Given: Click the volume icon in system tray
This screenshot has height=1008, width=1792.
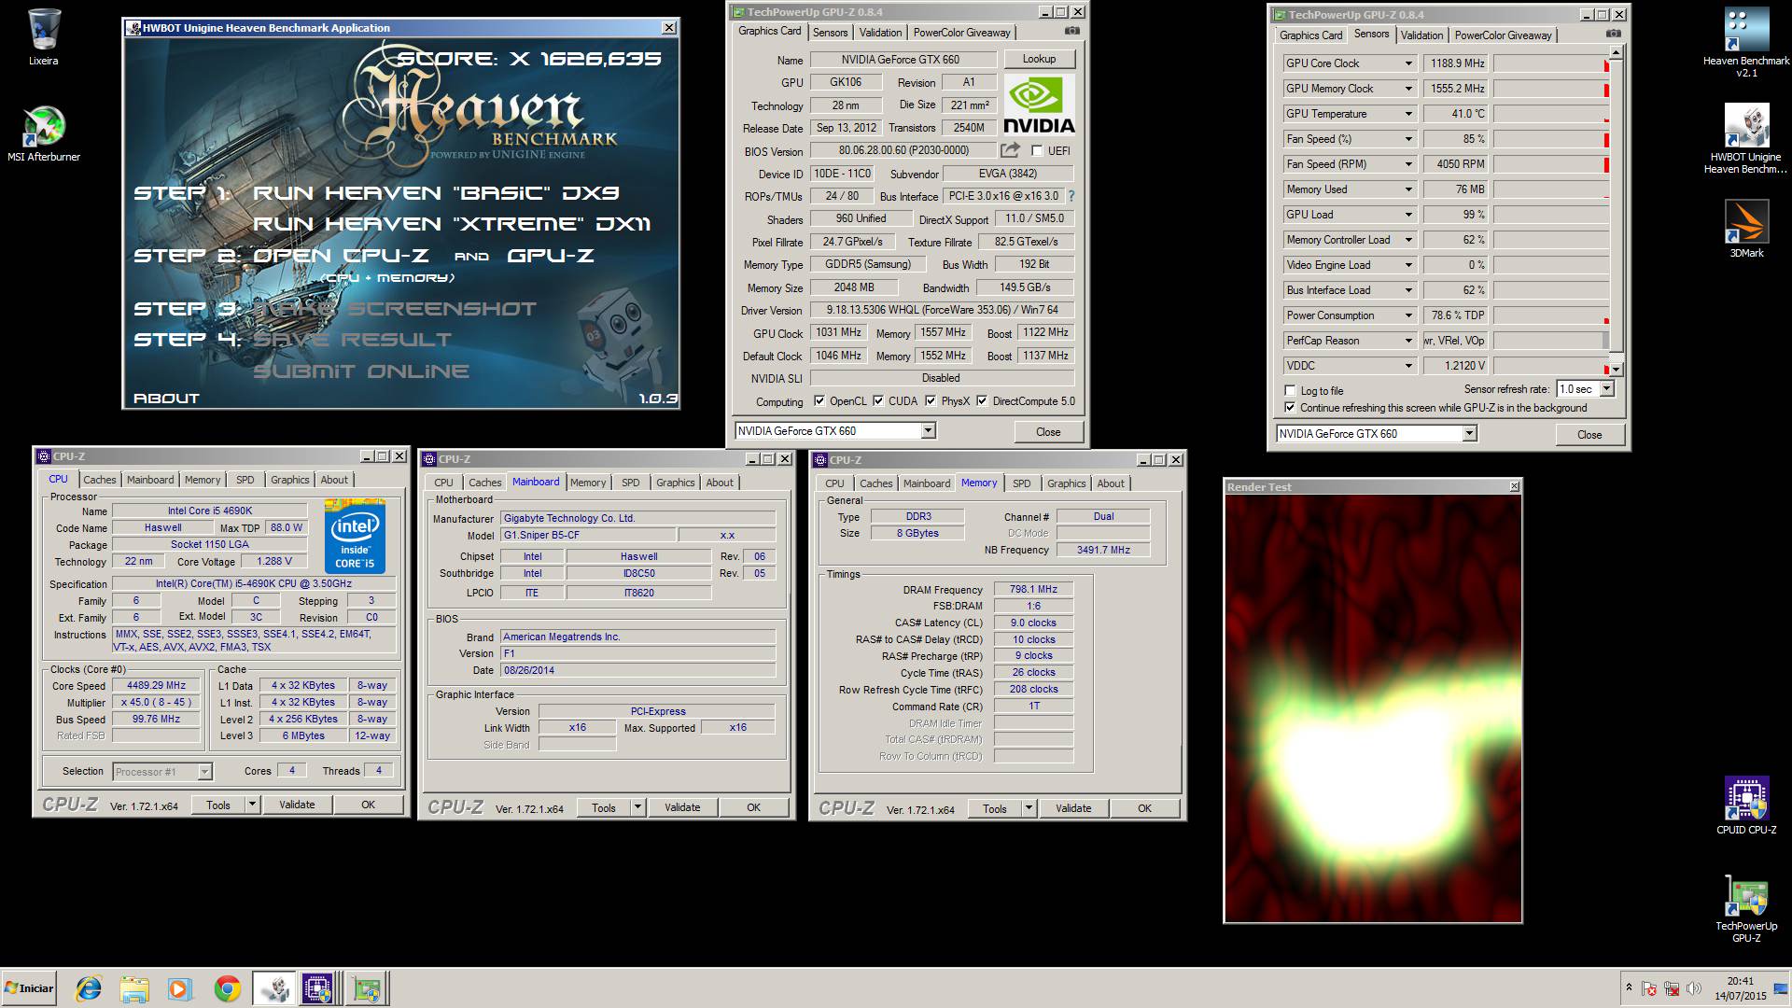Looking at the screenshot, I should click(1694, 988).
